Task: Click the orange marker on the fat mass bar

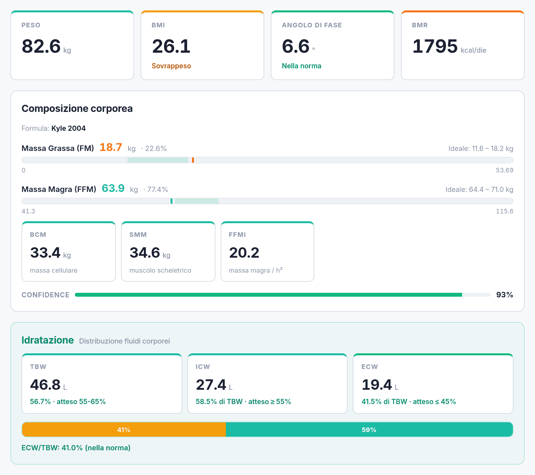Action: point(193,160)
